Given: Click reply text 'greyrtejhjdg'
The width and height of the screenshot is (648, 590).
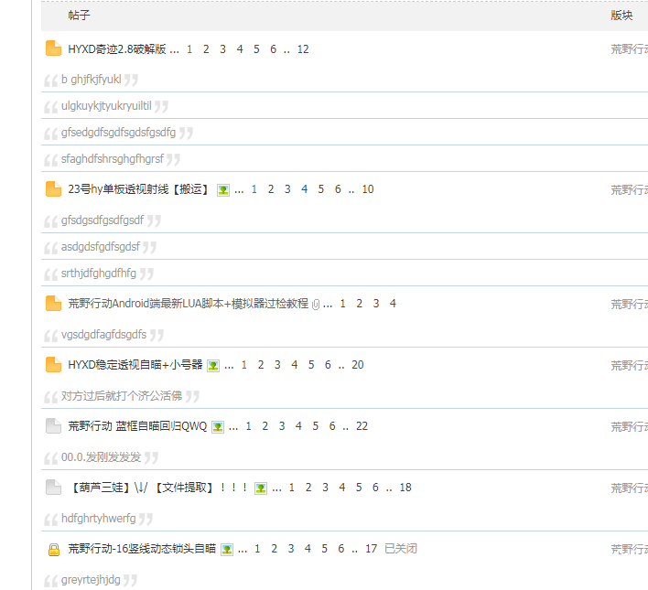Looking at the screenshot, I should point(91,580).
